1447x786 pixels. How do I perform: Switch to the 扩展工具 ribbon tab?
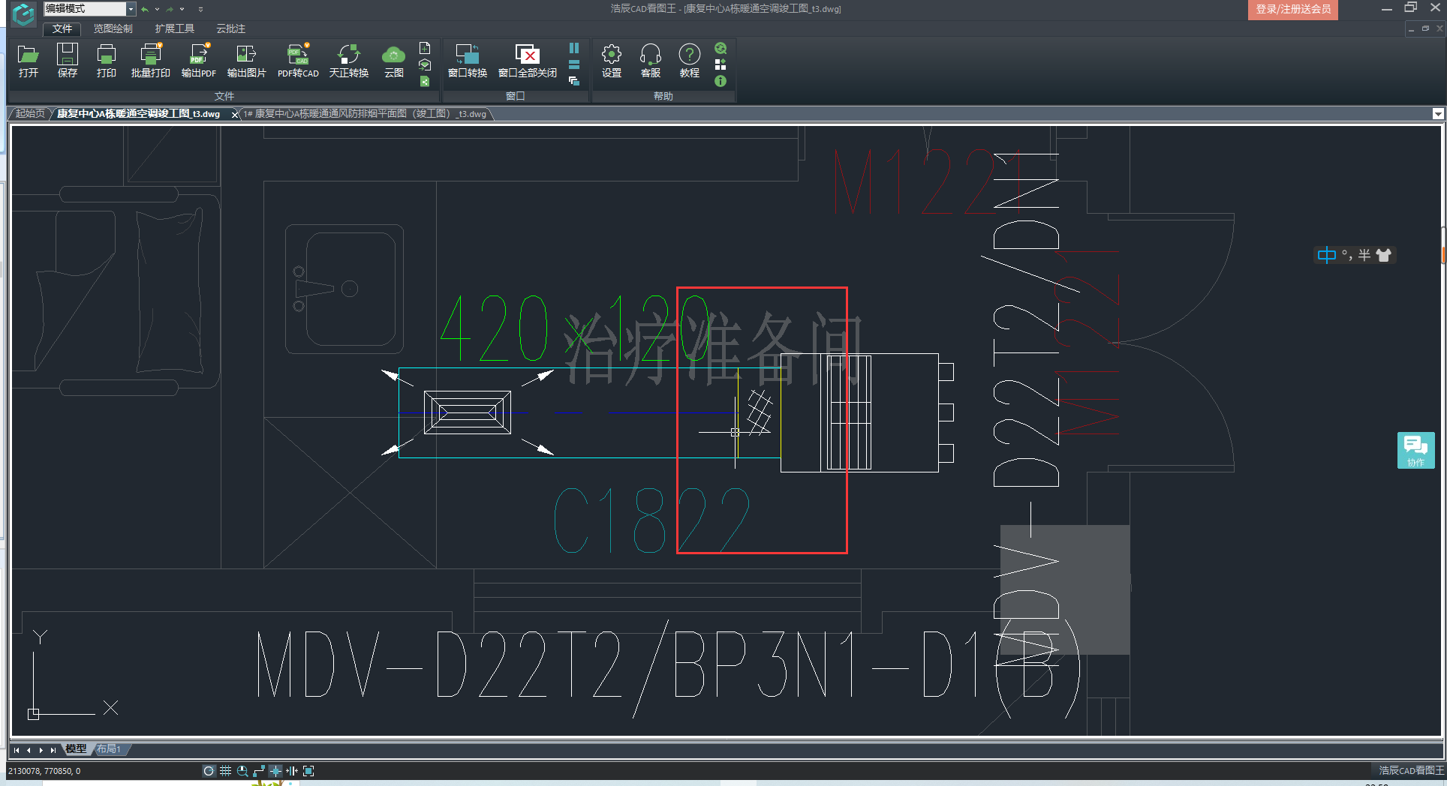175,28
